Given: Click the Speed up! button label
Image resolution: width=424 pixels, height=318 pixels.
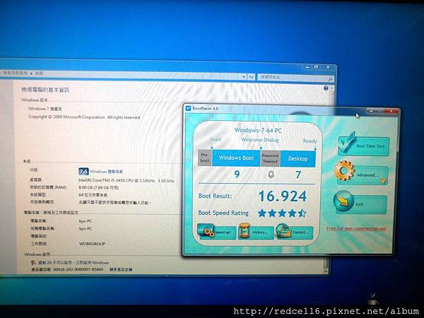Looking at the screenshot, I should pyautogui.click(x=223, y=232).
